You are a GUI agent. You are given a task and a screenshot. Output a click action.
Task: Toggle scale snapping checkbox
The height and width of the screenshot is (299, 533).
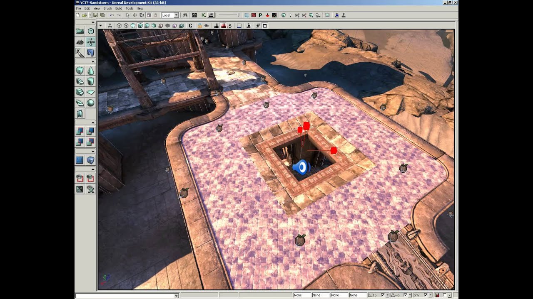426,295
